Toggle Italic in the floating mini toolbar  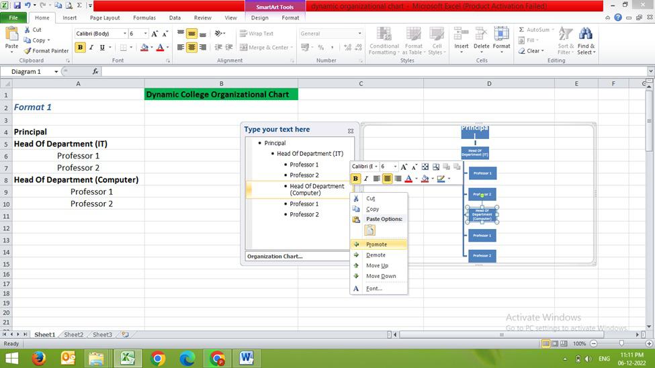[365, 179]
